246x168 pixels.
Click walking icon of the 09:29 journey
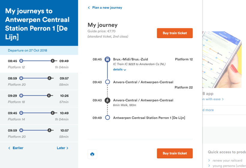(x=49, y=96)
